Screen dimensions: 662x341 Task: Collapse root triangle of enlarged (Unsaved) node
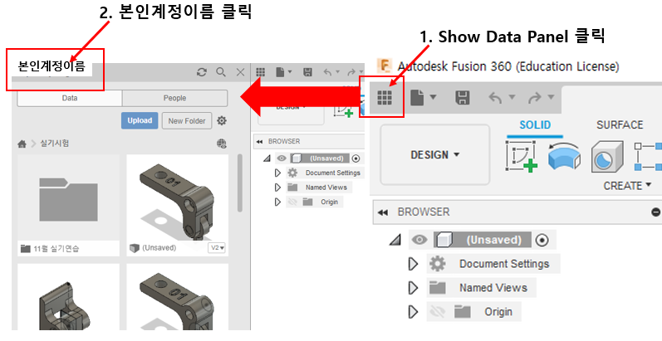pyautogui.click(x=395, y=240)
